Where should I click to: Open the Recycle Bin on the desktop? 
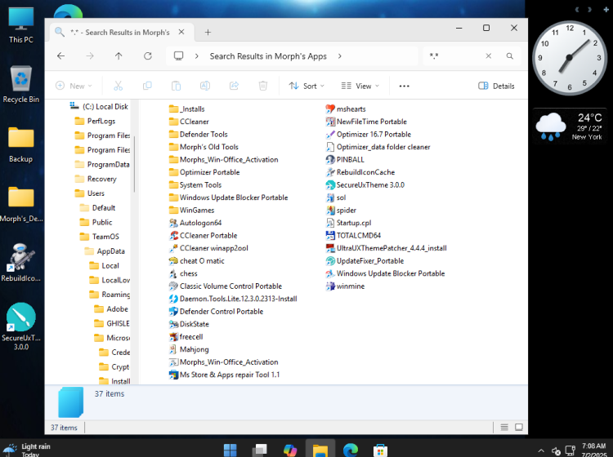21,84
